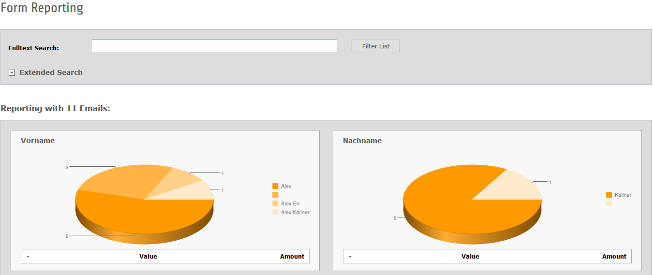Screen dimensions: 653x275
Task: Select the Alex Kellner legend swatch
Action: (275, 212)
